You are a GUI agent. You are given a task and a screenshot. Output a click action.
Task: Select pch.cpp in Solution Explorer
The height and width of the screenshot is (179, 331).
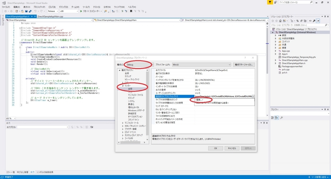286,69
